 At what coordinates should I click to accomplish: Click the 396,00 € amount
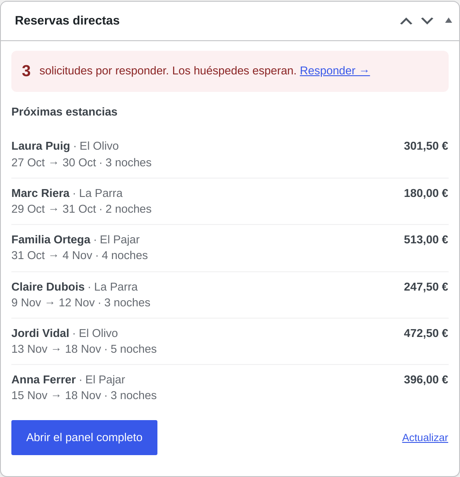(x=425, y=379)
